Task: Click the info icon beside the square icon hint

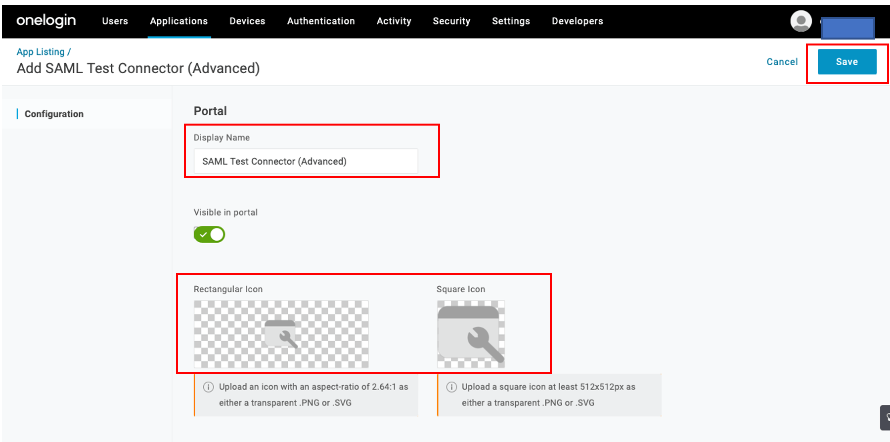Action: pyautogui.click(x=451, y=387)
